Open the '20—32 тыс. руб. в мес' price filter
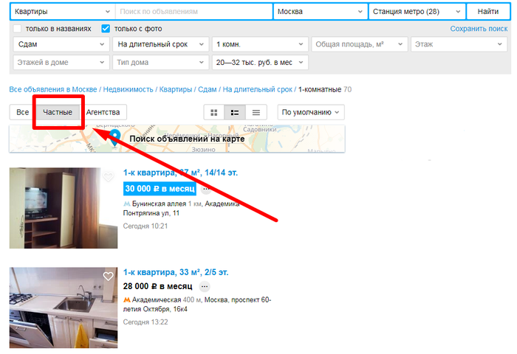The image size is (517, 354). (259, 63)
